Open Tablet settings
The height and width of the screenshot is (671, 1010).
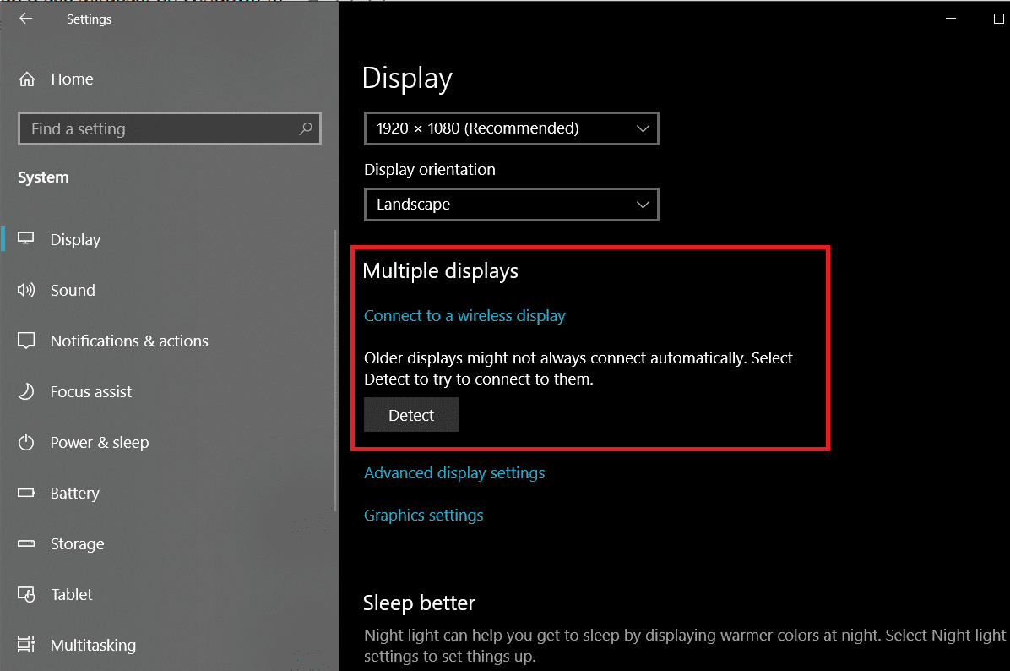pyautogui.click(x=169, y=594)
